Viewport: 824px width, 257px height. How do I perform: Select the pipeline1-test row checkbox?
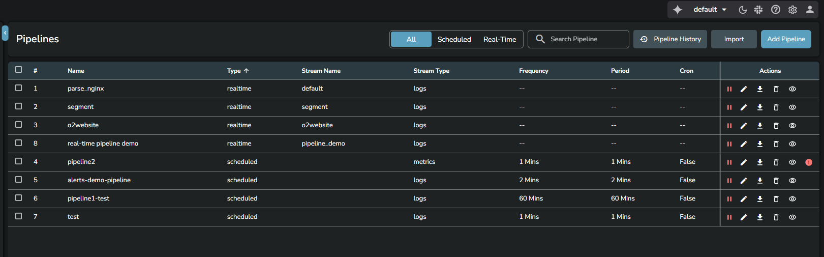19,198
